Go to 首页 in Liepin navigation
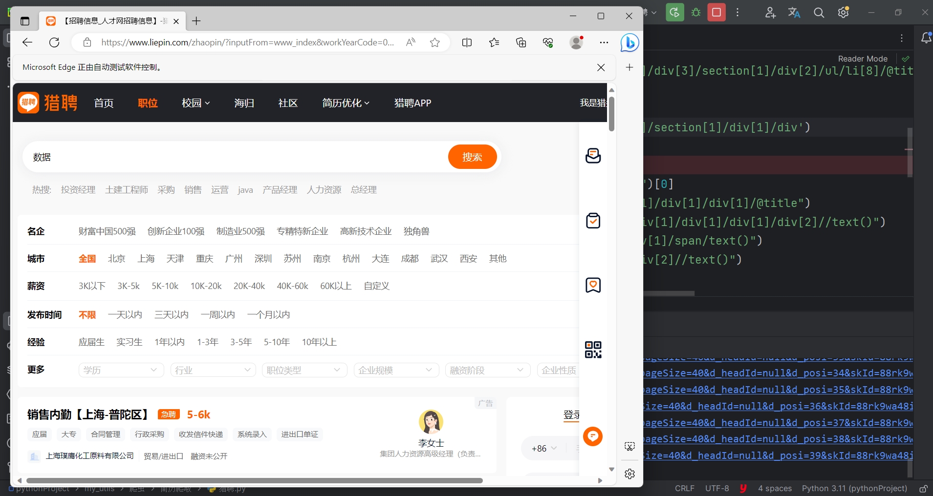 coord(104,103)
